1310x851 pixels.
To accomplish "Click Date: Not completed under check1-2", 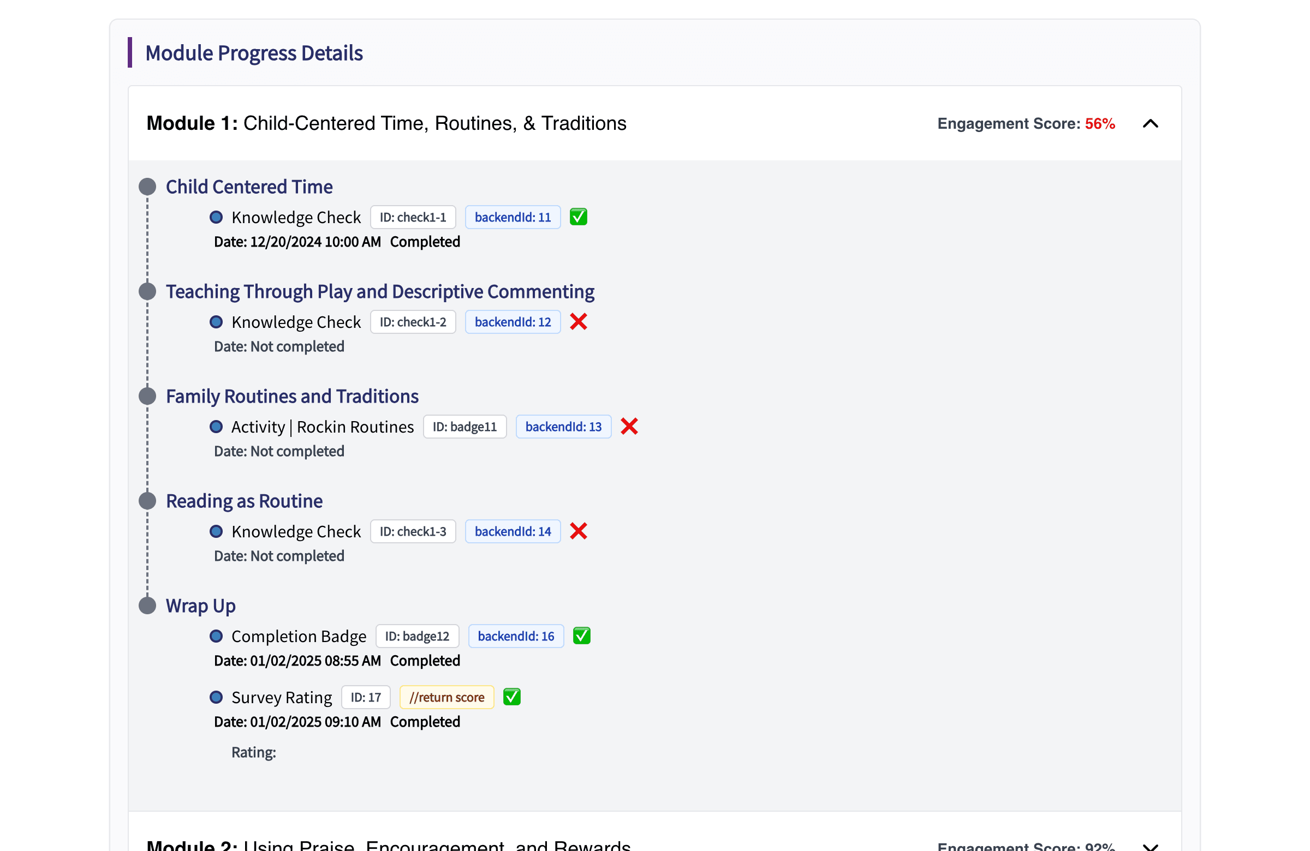I will point(279,346).
